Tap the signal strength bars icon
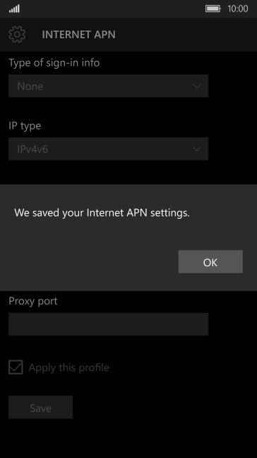The height and width of the screenshot is (458, 257). [14, 8]
